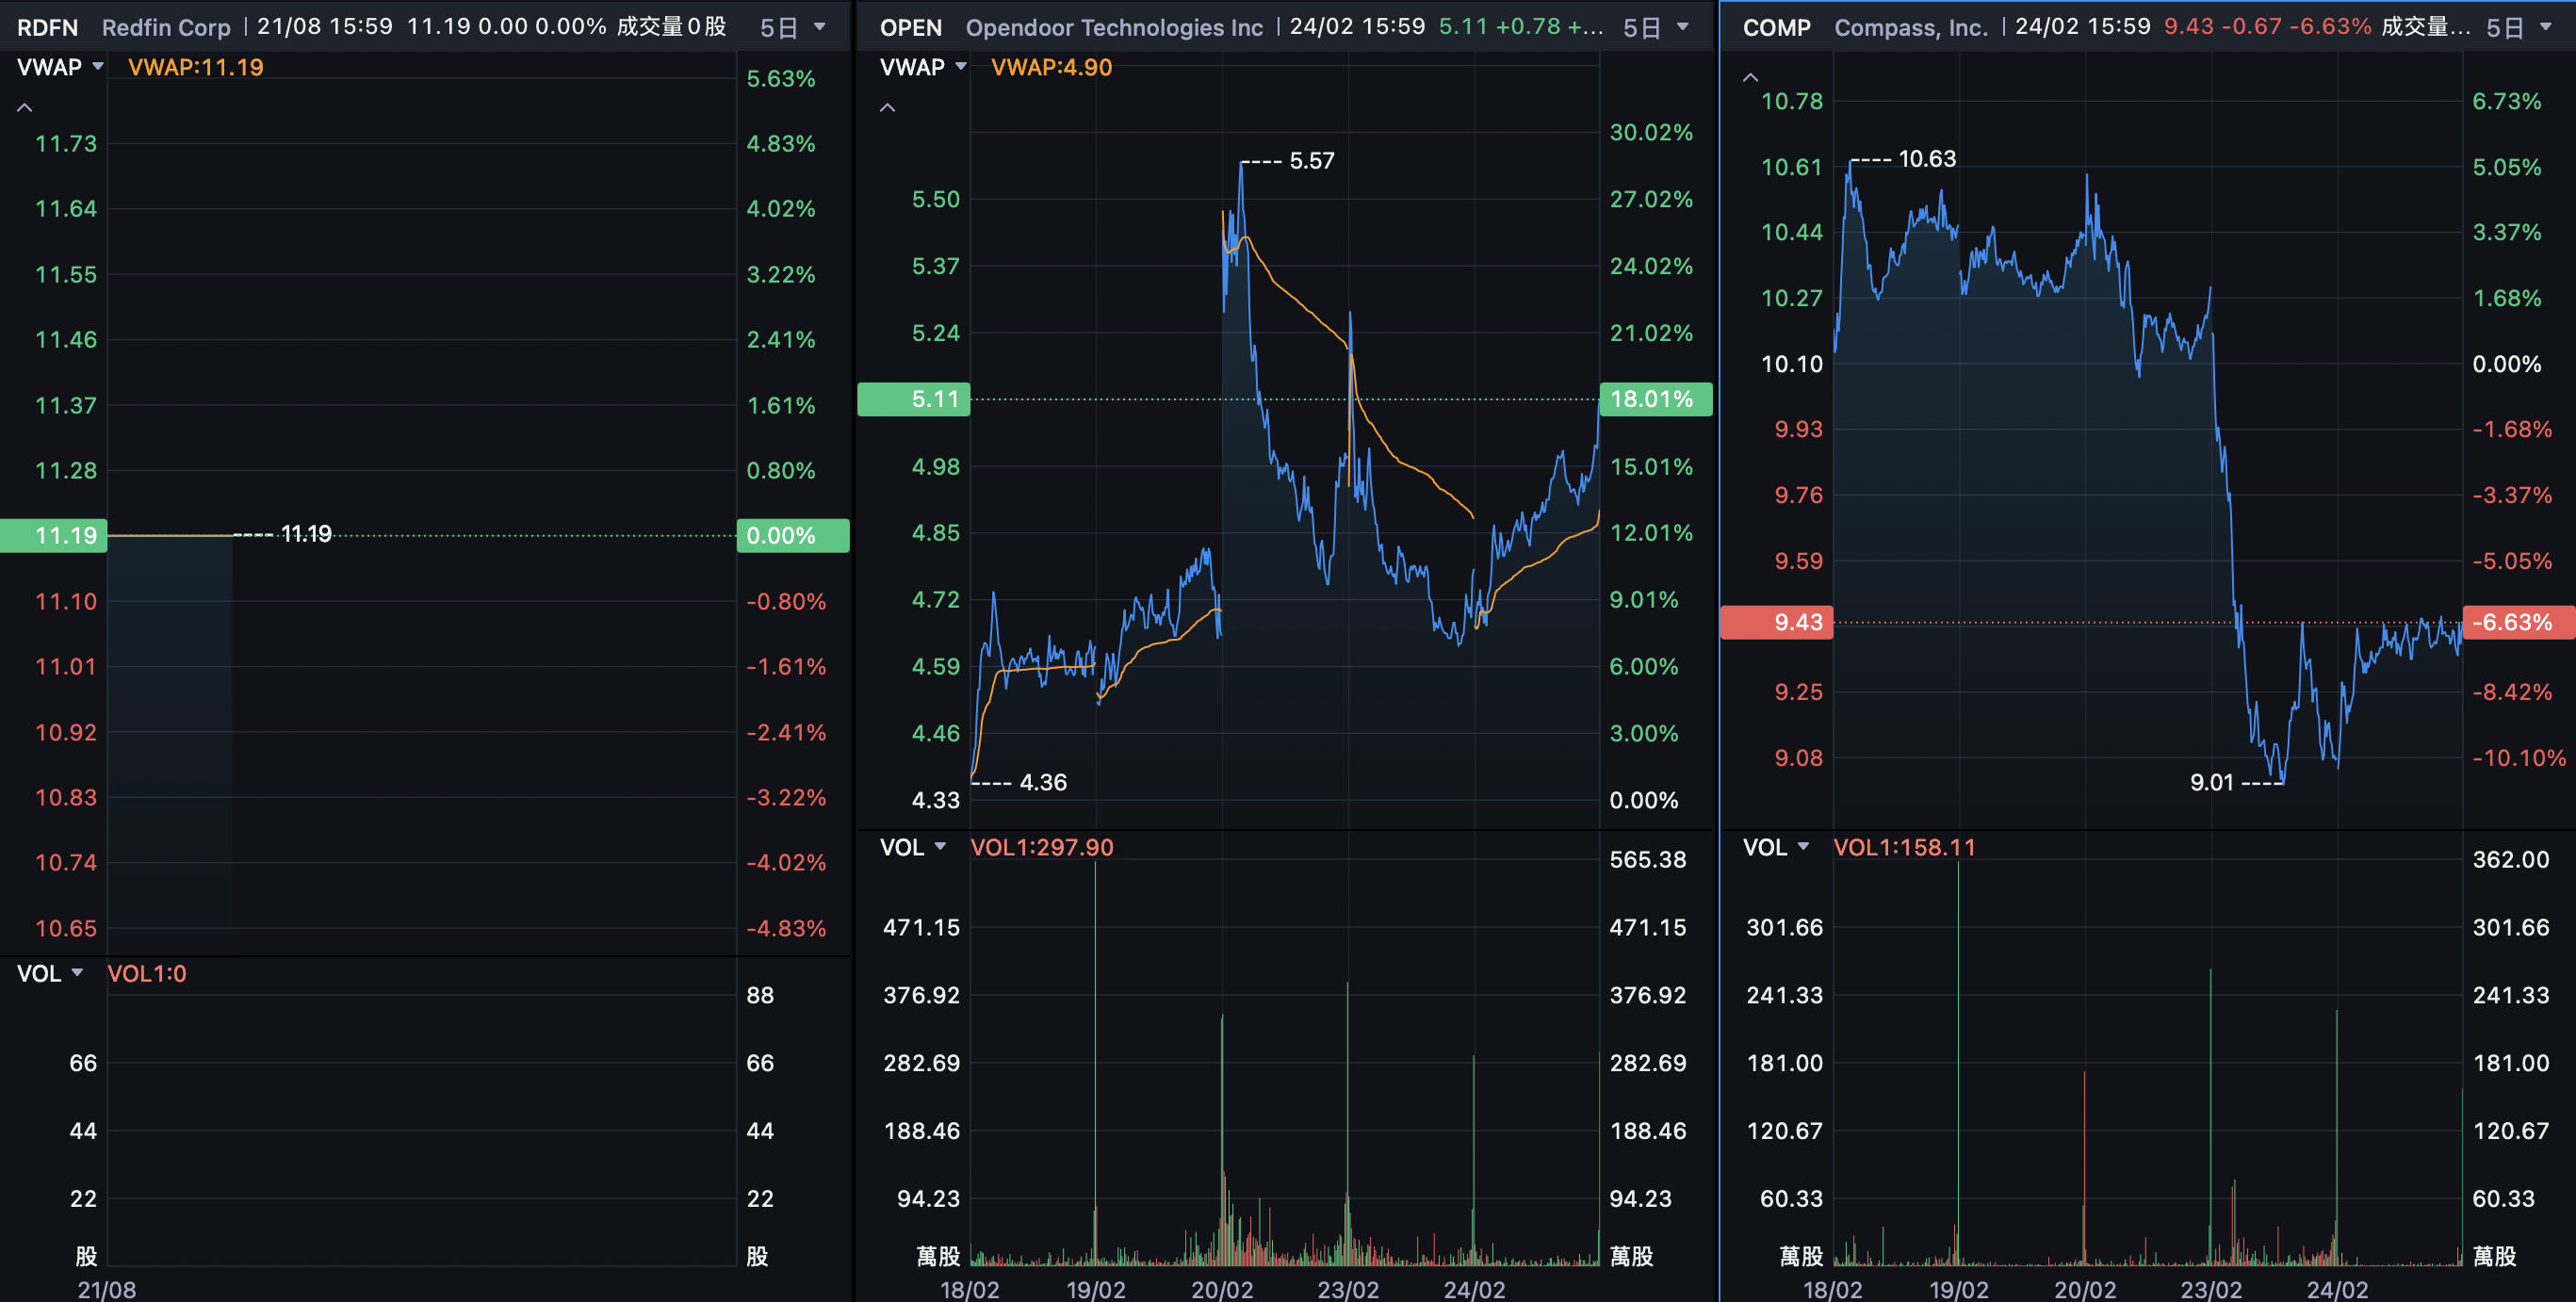Open Opendoor VOL indicator dropdown
Screen dimensions: 2576x1302
pos(912,847)
